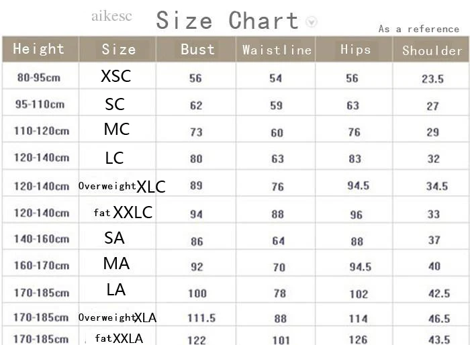Click the Waistline column header
The width and height of the screenshot is (470, 345).
276,49
